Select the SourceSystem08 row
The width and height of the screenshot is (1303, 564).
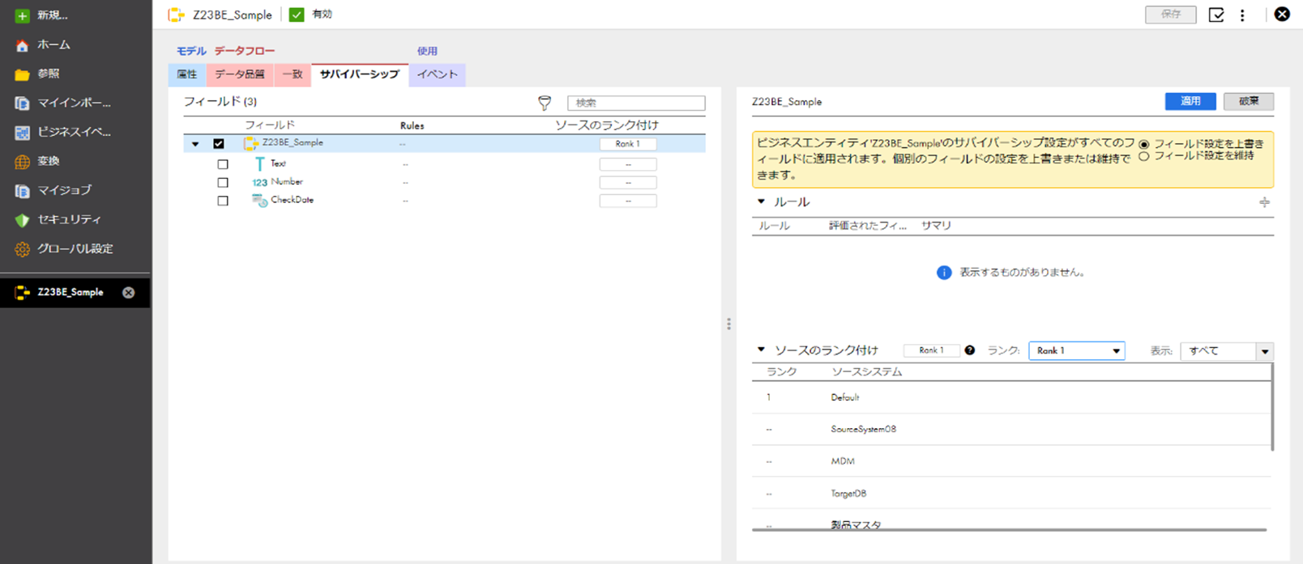(x=1012, y=429)
